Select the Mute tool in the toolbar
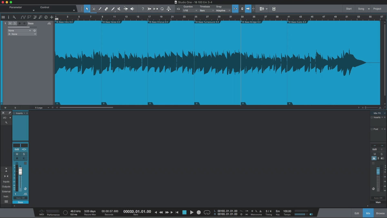This screenshot has width=387, height=218. pos(119,9)
